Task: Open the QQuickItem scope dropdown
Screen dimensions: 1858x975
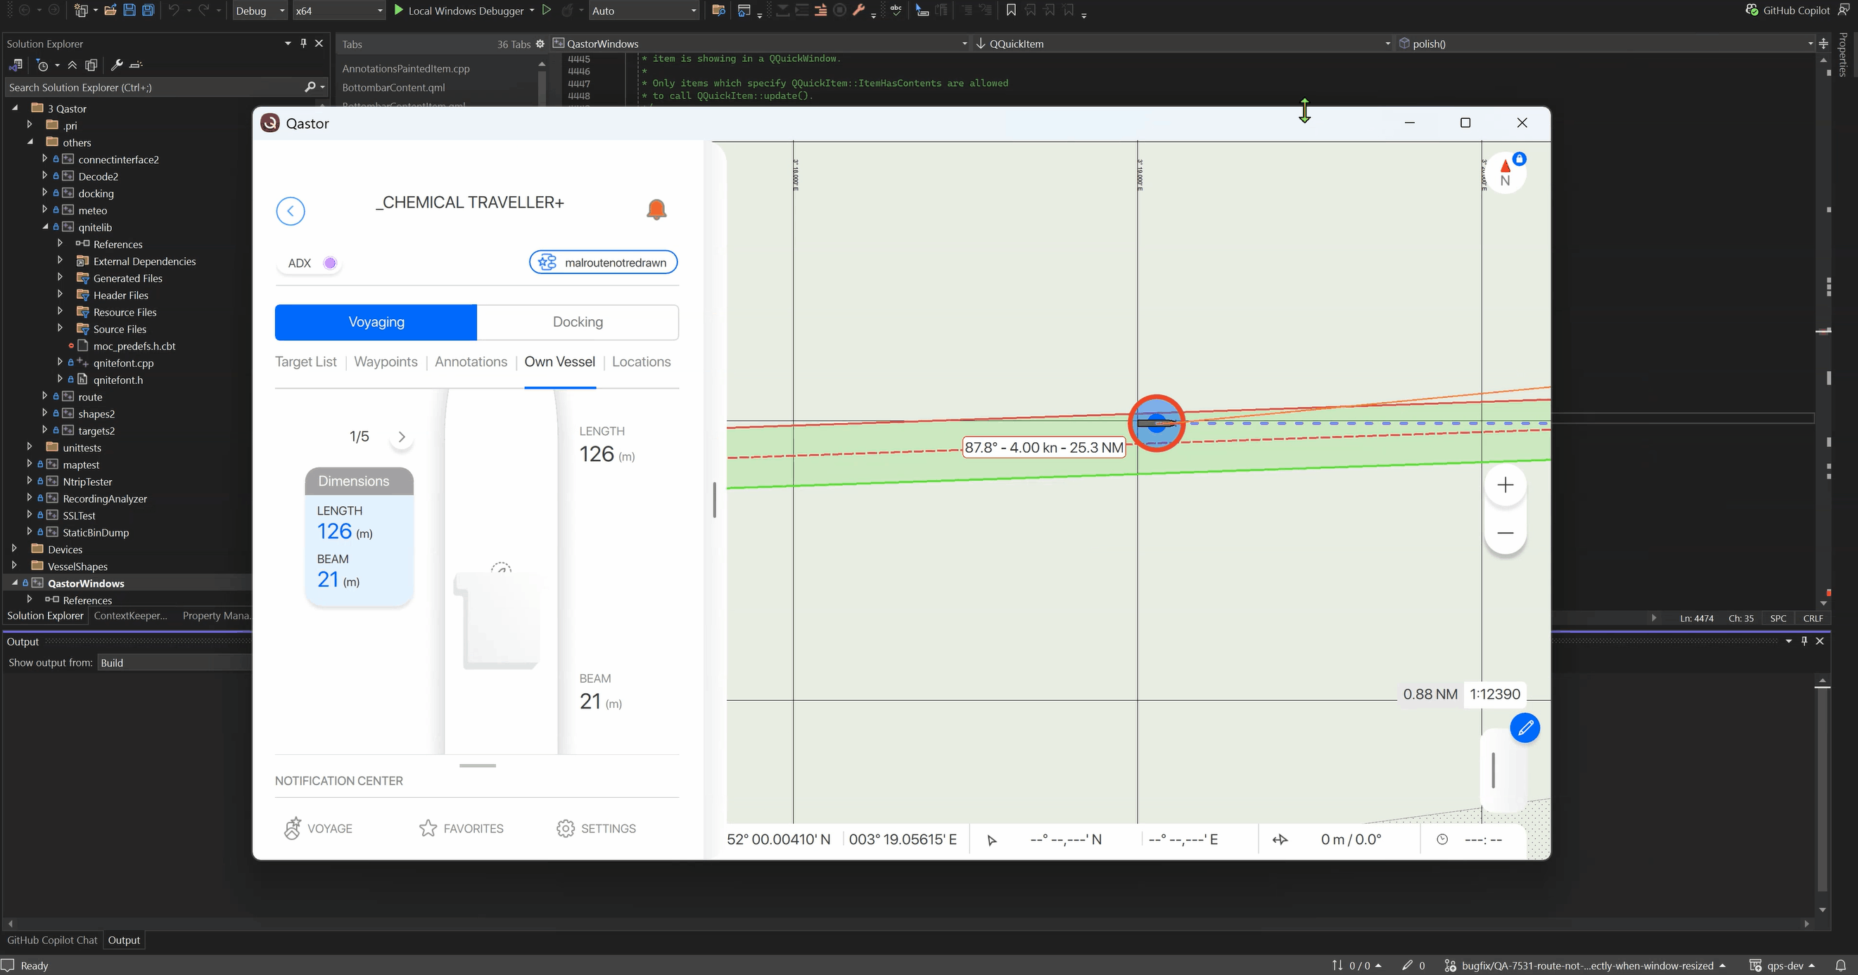Action: (x=1183, y=44)
